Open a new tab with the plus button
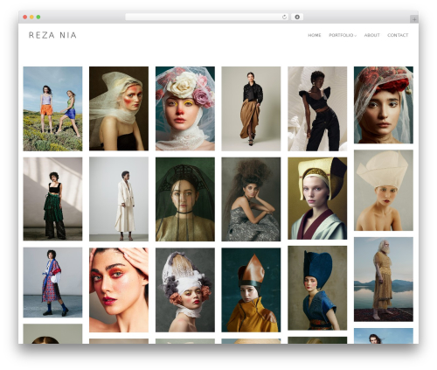Screen dimensions: 437x370 click(414, 19)
